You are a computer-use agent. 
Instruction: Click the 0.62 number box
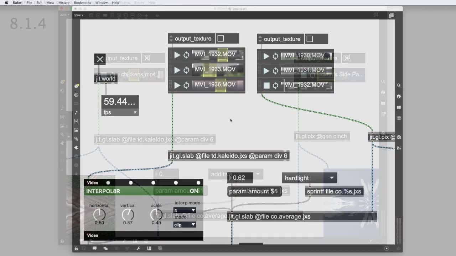coord(240,178)
